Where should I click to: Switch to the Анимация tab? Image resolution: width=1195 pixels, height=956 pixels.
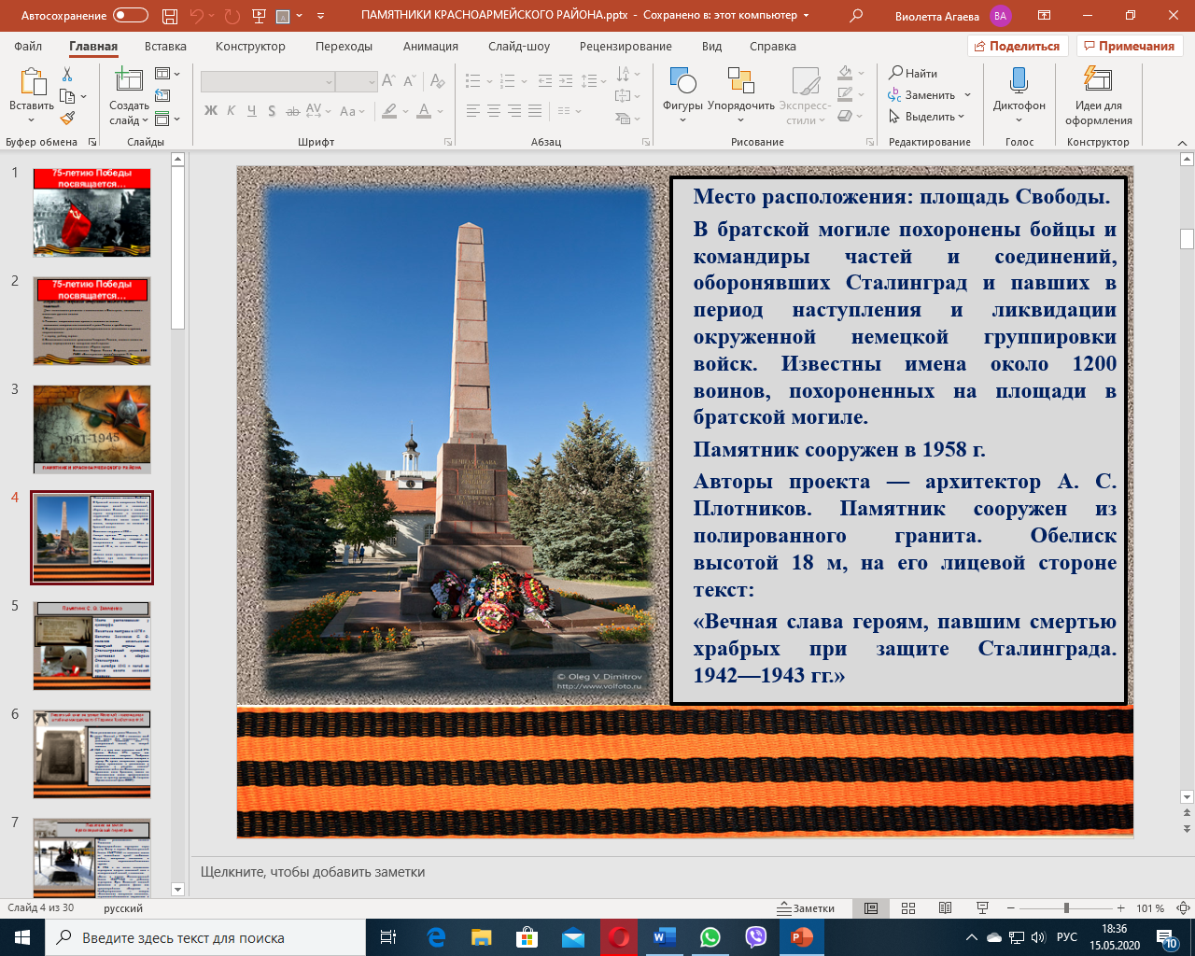[430, 47]
